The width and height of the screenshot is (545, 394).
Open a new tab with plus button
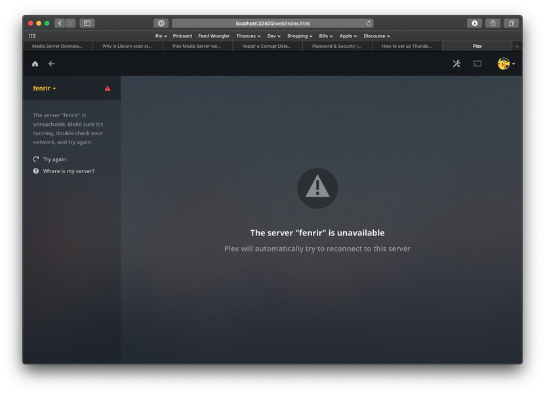click(517, 46)
